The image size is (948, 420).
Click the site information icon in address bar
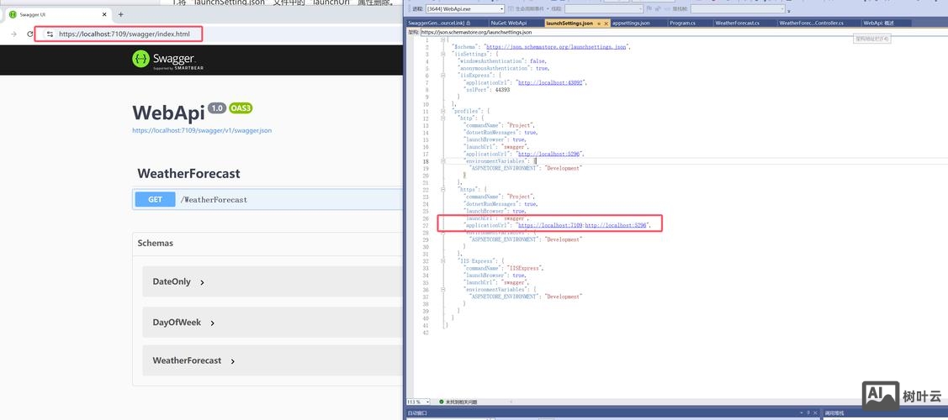tap(50, 34)
